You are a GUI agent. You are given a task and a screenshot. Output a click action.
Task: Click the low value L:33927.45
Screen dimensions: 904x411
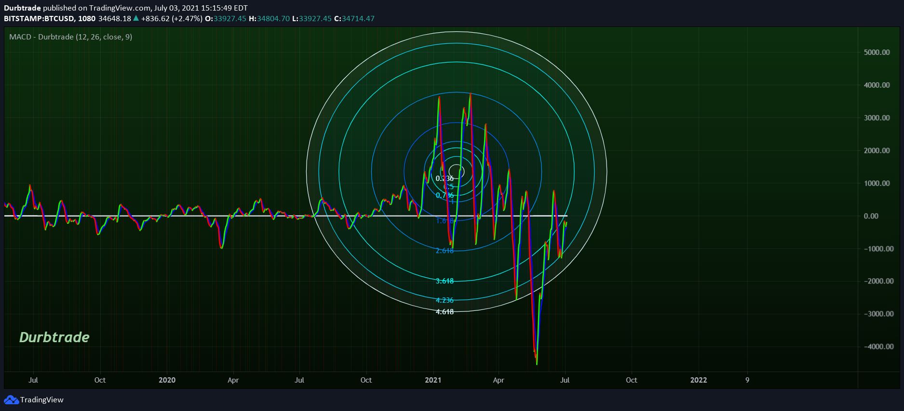pyautogui.click(x=312, y=19)
